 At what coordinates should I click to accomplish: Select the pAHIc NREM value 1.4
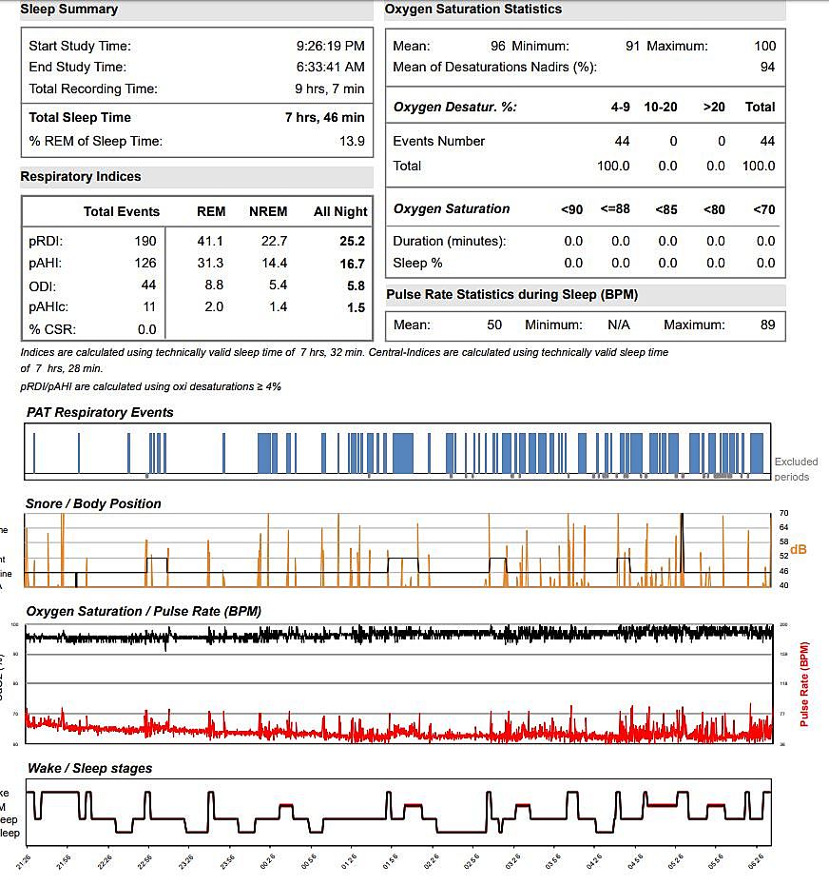click(278, 307)
